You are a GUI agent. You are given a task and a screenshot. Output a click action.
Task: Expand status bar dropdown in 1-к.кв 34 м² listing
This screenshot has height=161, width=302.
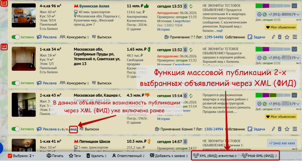[x=294, y=49]
